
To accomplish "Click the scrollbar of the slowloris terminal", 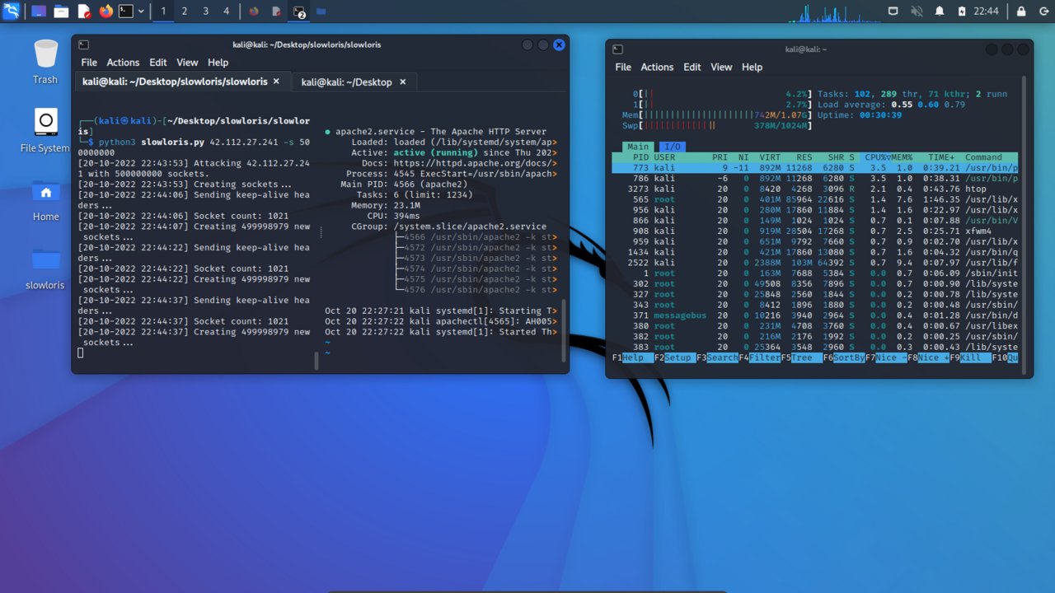I will [564, 330].
